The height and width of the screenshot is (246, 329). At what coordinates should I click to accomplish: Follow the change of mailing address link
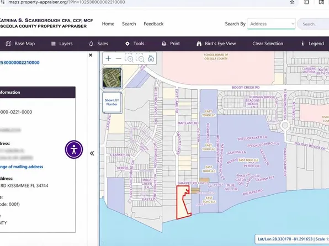[22, 167]
